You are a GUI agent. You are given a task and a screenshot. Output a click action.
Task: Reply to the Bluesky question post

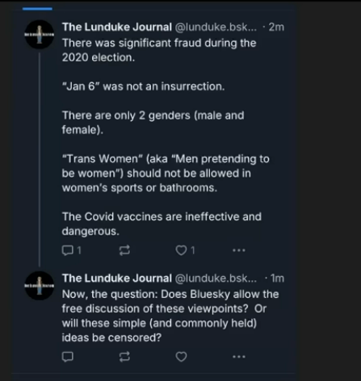click(67, 357)
